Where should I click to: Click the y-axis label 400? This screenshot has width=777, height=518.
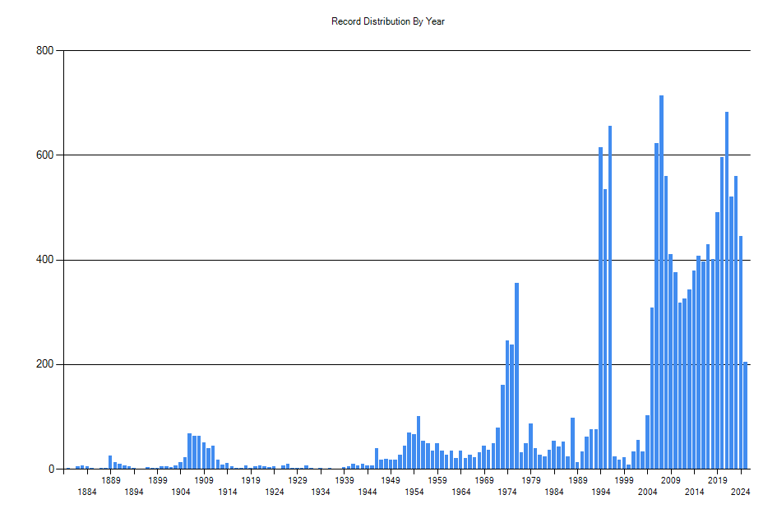(44, 260)
